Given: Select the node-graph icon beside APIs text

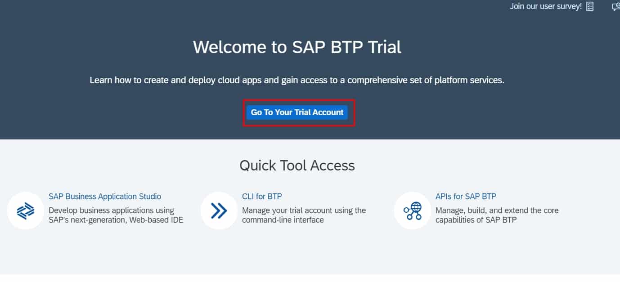Looking at the screenshot, I should 412,210.
